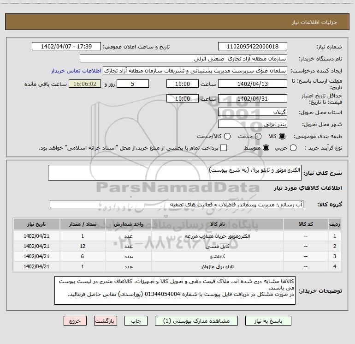
Task: Toggle Islamic treasury documents payment checkbox
Action: click(x=224, y=148)
